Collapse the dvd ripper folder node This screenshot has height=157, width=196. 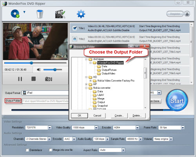(86, 59)
